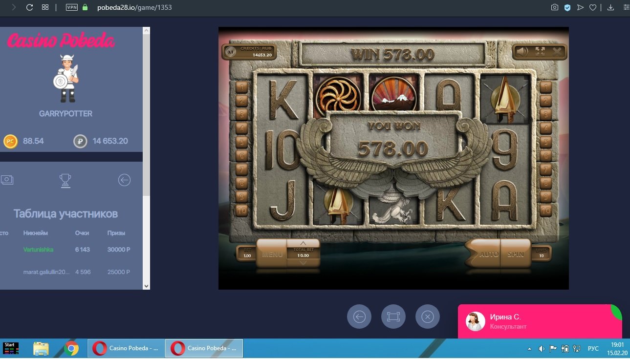Toggle fullscreen inside the slot game

[x=540, y=52]
